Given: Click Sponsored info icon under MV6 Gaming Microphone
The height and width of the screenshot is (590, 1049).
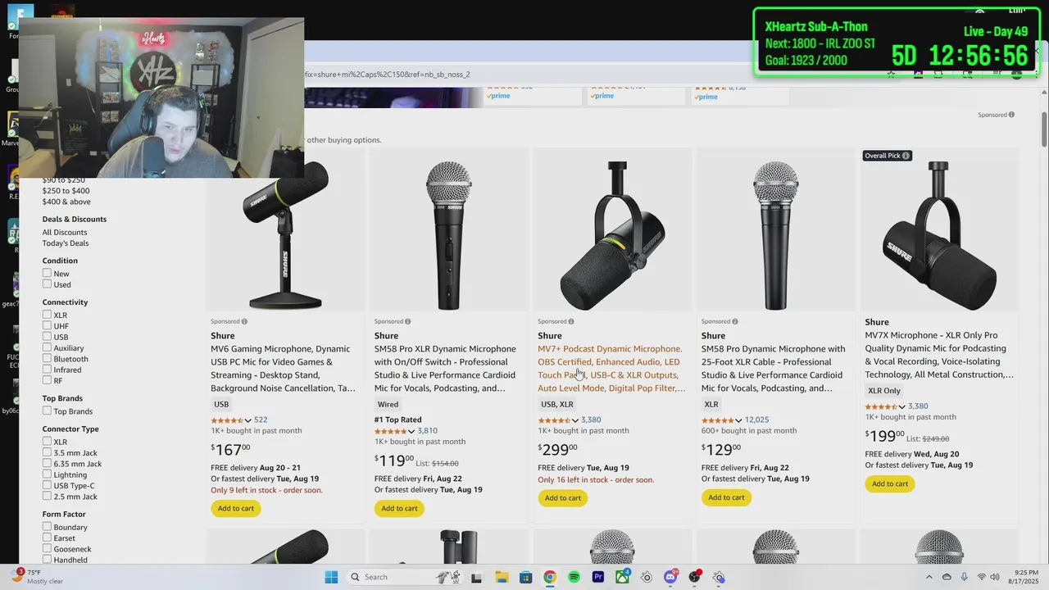Looking at the screenshot, I should click(x=244, y=321).
